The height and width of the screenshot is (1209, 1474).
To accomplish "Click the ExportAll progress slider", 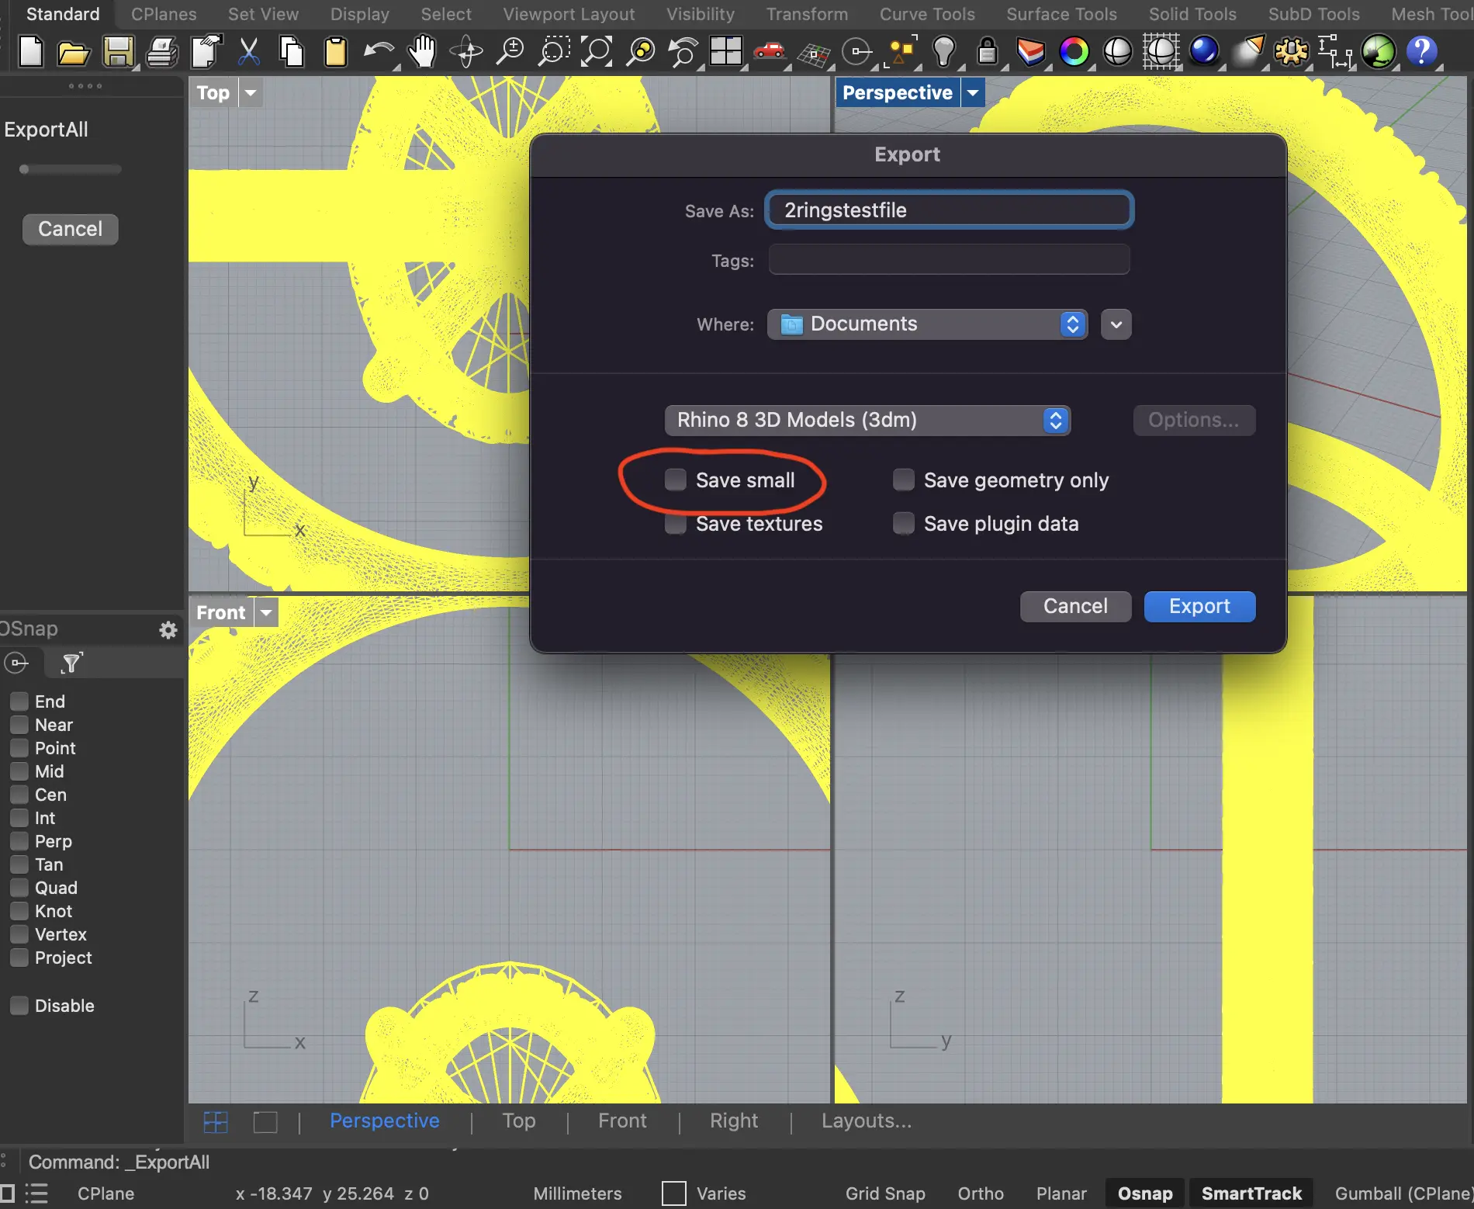I will [x=70, y=169].
